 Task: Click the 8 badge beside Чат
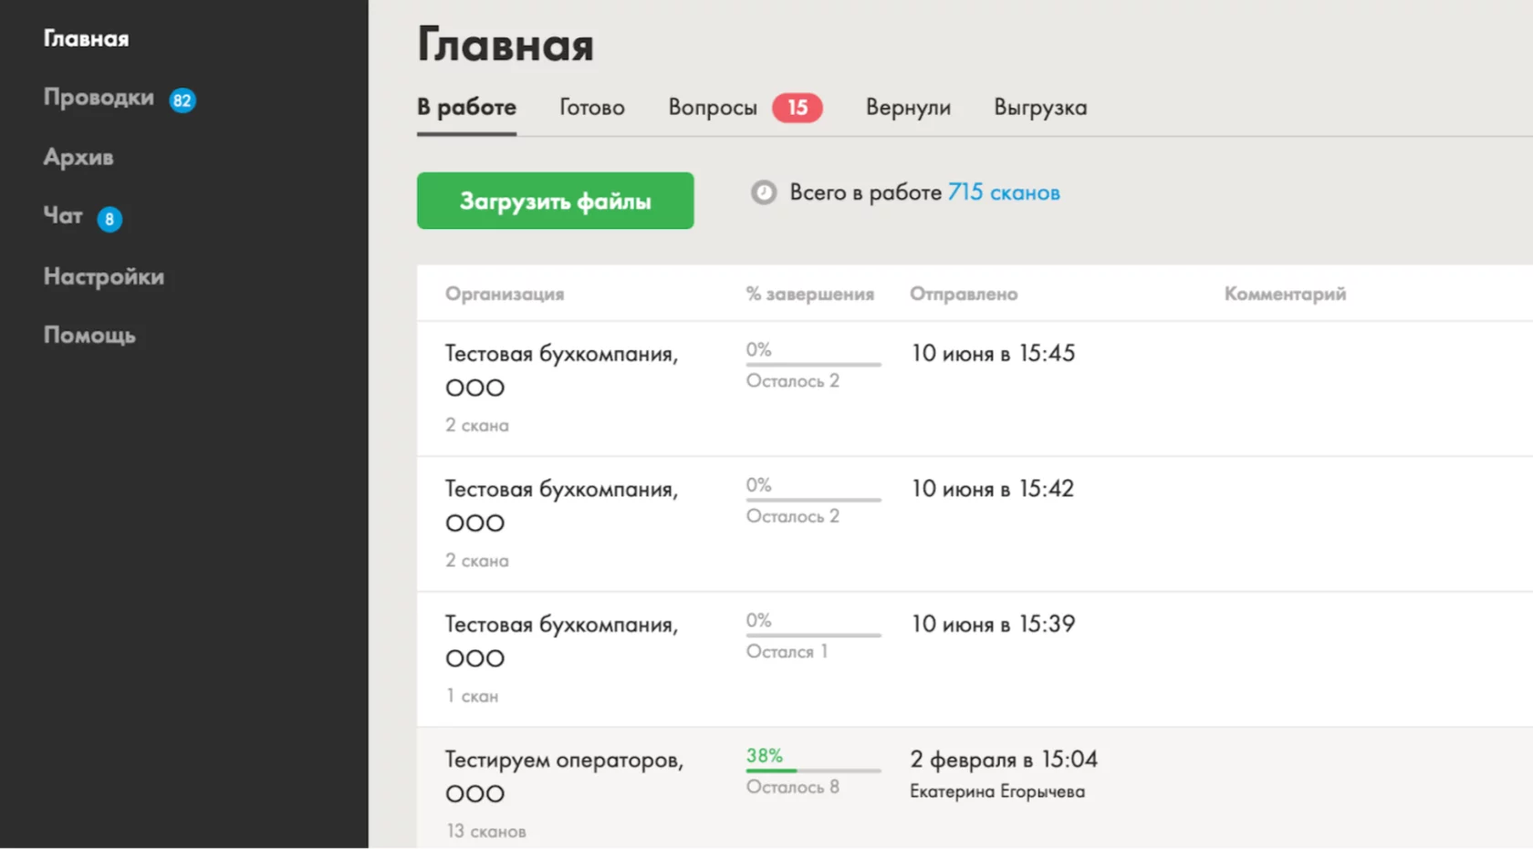[x=109, y=219]
